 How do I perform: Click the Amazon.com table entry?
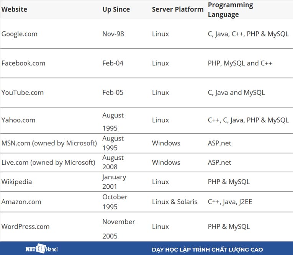coord(21,201)
